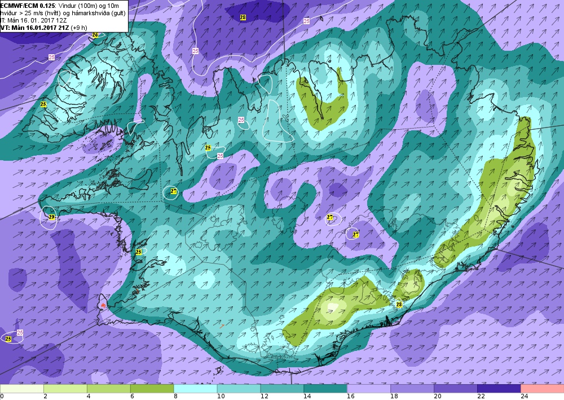Click the legend scale number 8
Screen dimensions: 564x400
click(175, 397)
